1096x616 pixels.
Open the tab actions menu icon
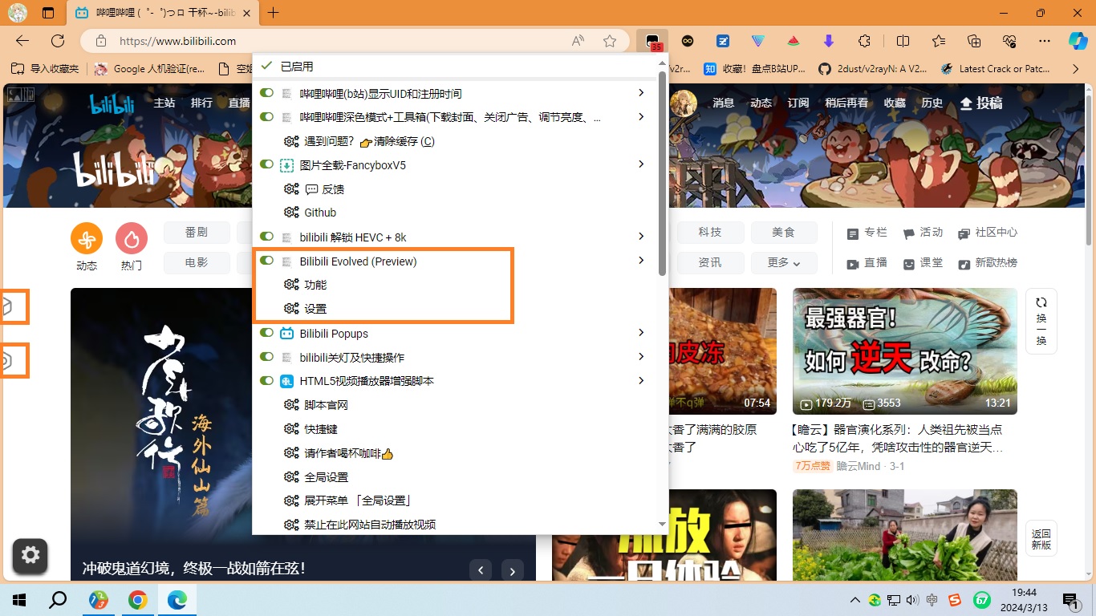pyautogui.click(x=48, y=13)
